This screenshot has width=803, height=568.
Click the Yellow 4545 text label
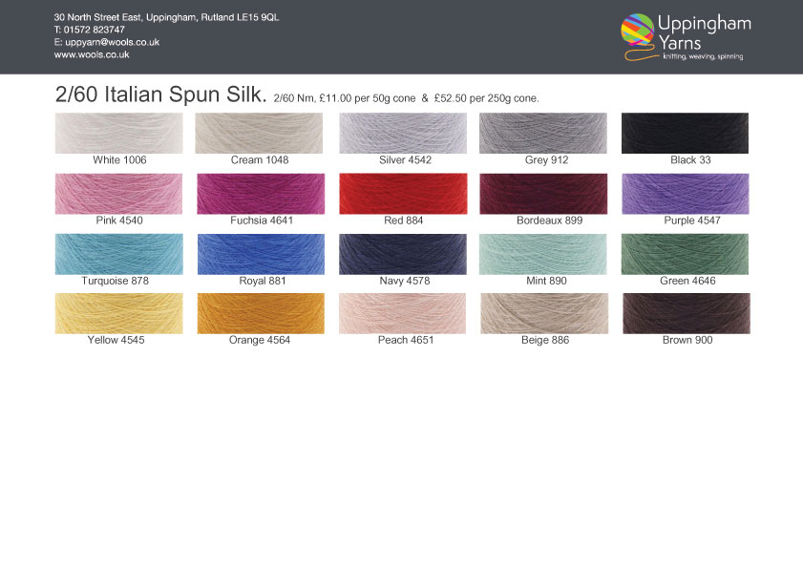click(x=116, y=341)
